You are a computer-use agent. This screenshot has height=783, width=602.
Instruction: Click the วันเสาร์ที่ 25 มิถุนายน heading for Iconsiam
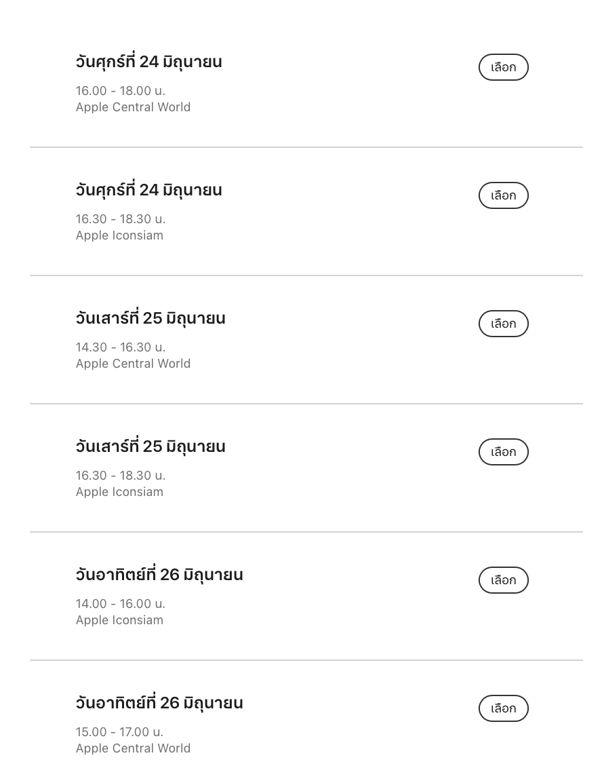point(150,446)
